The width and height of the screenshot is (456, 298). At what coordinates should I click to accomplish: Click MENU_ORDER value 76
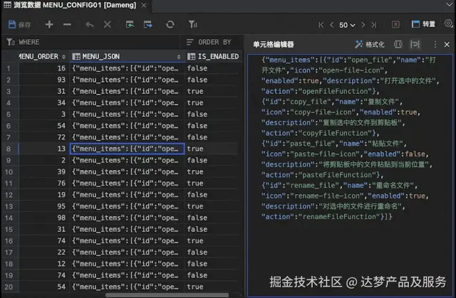click(61, 183)
